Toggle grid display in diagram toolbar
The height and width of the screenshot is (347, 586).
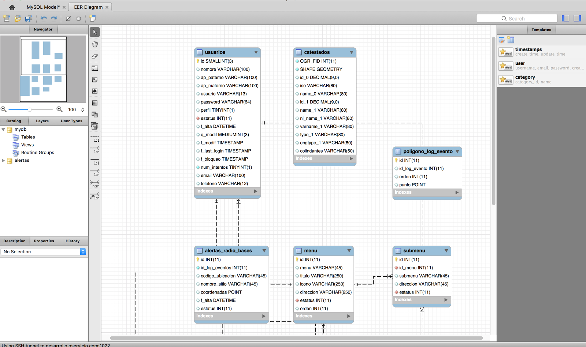[79, 18]
